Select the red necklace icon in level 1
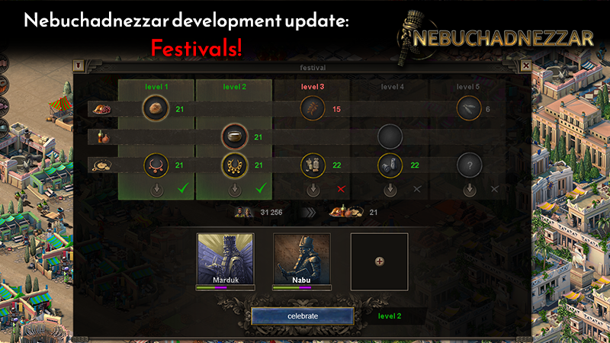 [156, 165]
